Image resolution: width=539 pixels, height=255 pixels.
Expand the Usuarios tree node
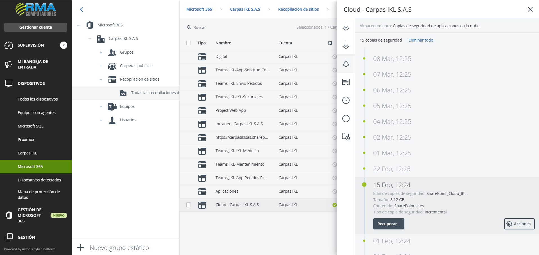(x=101, y=120)
